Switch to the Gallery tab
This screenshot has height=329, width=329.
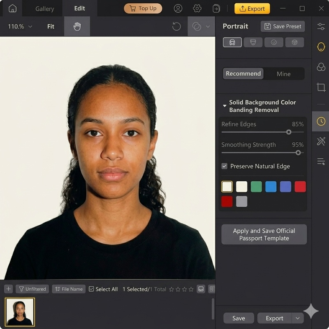coord(44,8)
